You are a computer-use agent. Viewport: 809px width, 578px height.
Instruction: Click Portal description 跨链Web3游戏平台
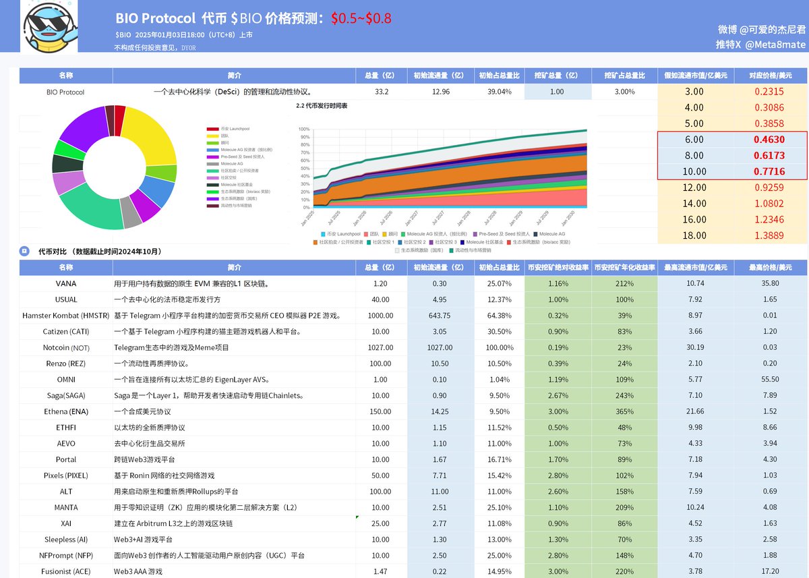[146, 459]
